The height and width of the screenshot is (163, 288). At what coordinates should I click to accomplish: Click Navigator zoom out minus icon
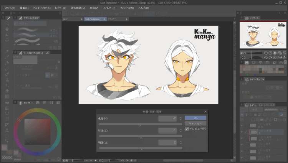[x=266, y=53]
